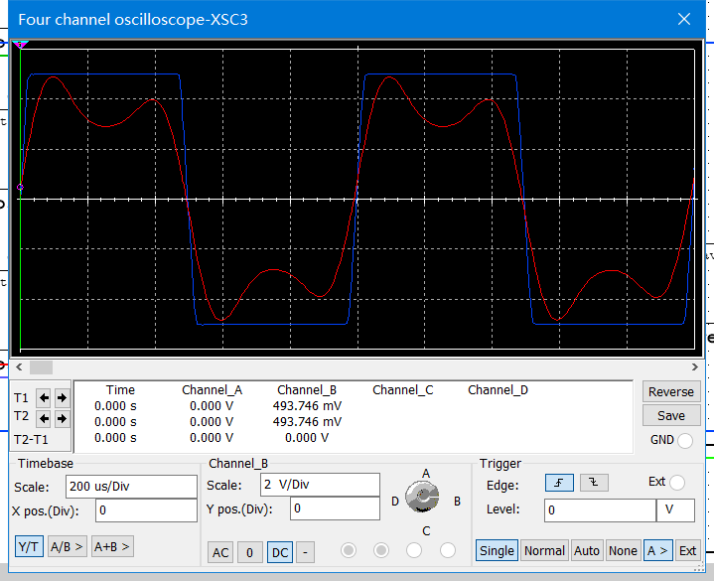Select knob position label A
Viewport: 714px width, 581px height.
coord(426,473)
